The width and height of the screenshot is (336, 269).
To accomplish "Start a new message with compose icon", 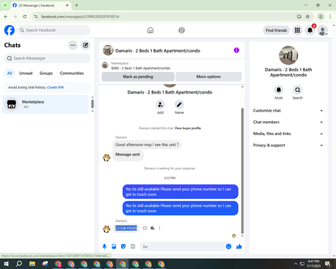I will [85, 45].
